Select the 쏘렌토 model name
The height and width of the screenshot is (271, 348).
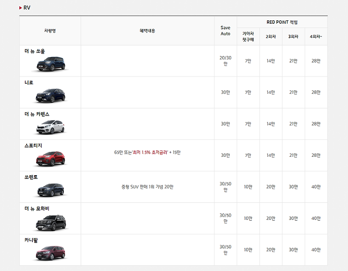[31, 177]
